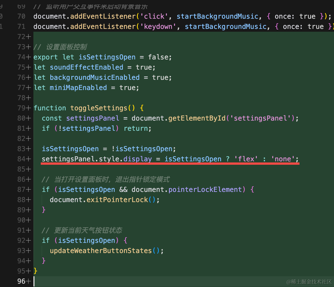The image size is (334, 287).
Task: Click the 'settingsPanel' string literal on line 80
Action: (260, 118)
